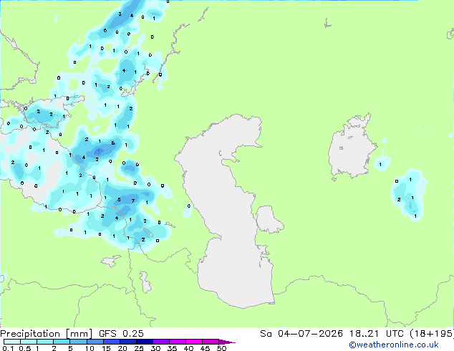Screen dimensions: 454x351
Task: Click the "40" legend scale label
Action: click(x=188, y=348)
